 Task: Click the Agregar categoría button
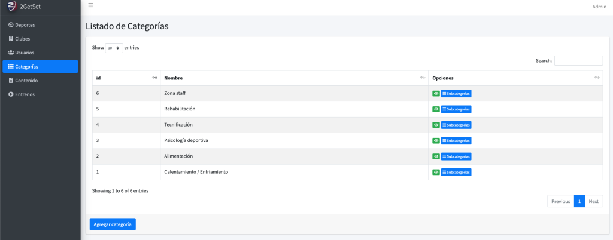click(113, 224)
